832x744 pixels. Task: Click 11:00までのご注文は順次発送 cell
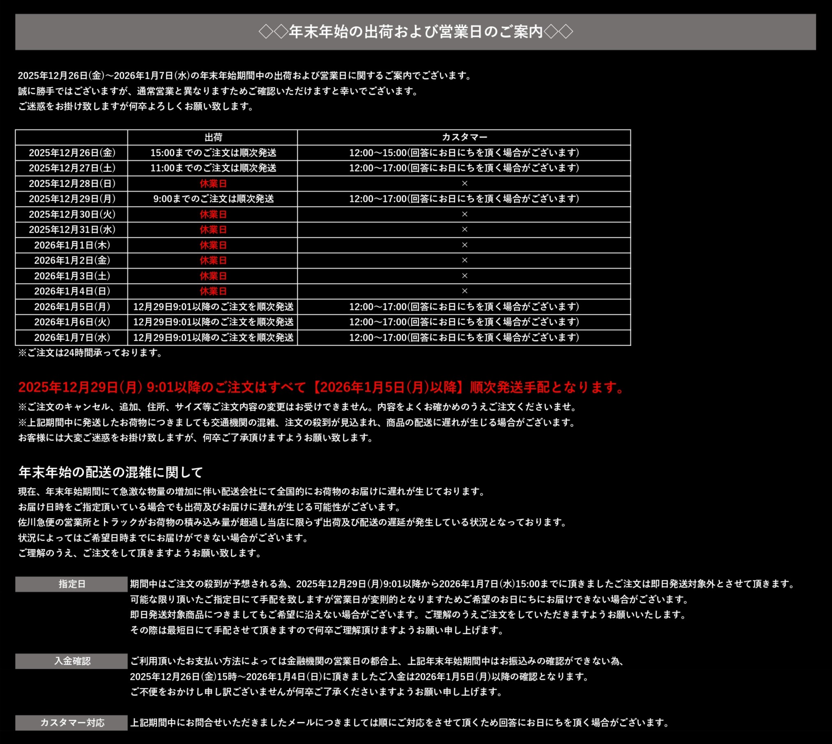[x=213, y=168]
